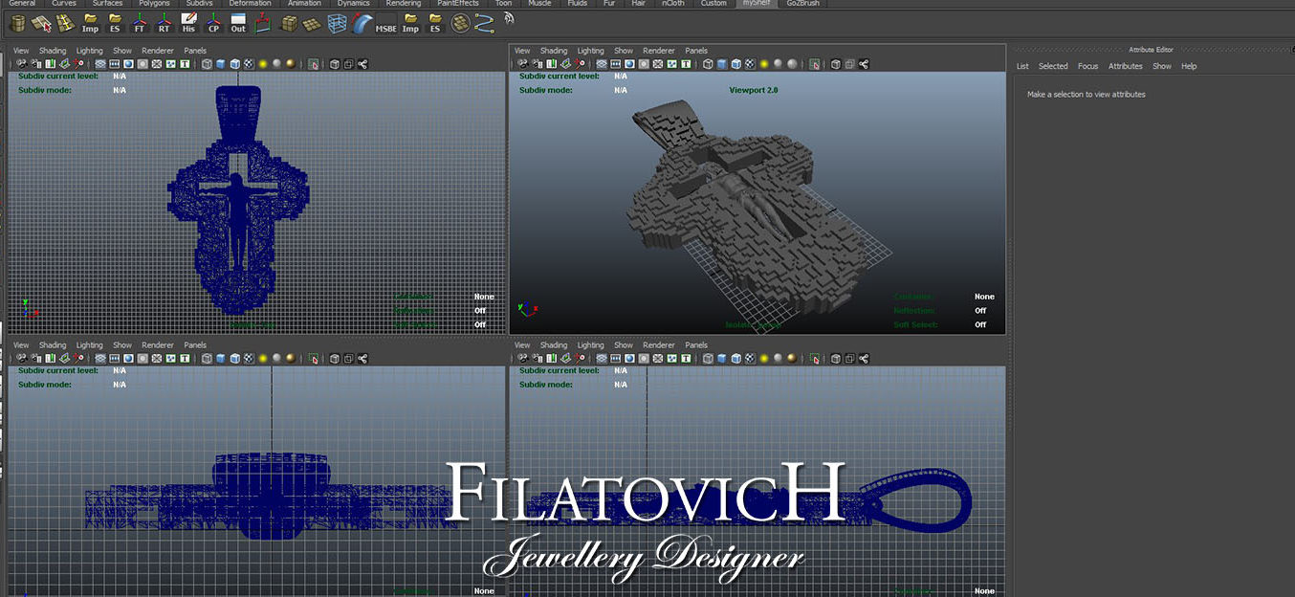Click the Imp folder button beside MSBE
This screenshot has height=597, width=1295.
410,23
